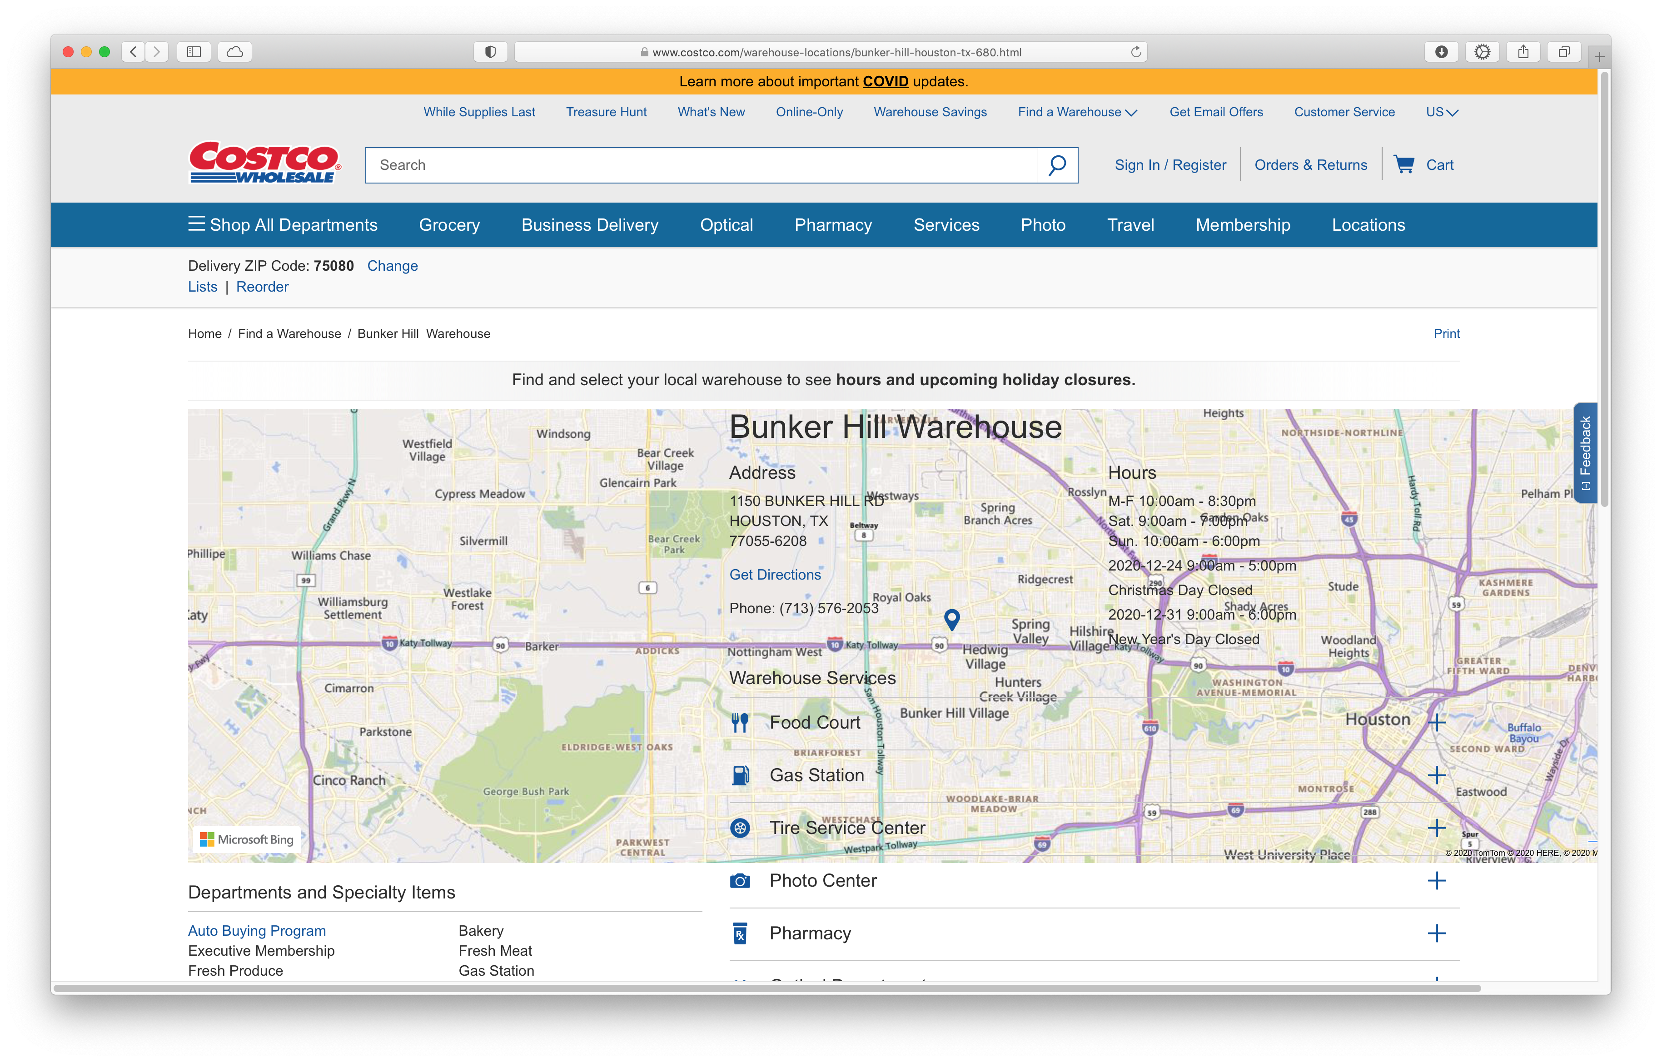Viewport: 1662px width, 1062px height.
Task: Click the horizontal scrollbar at bottom
Action: 767,988
